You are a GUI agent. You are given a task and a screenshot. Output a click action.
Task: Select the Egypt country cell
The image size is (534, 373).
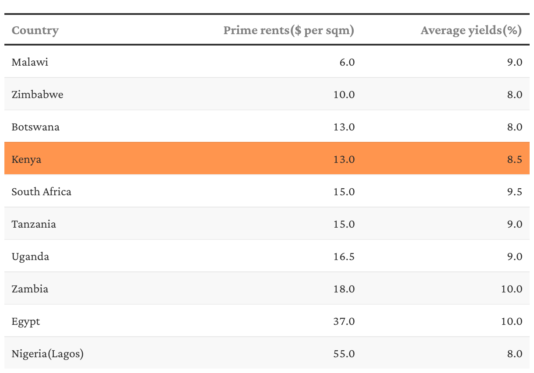click(26, 321)
